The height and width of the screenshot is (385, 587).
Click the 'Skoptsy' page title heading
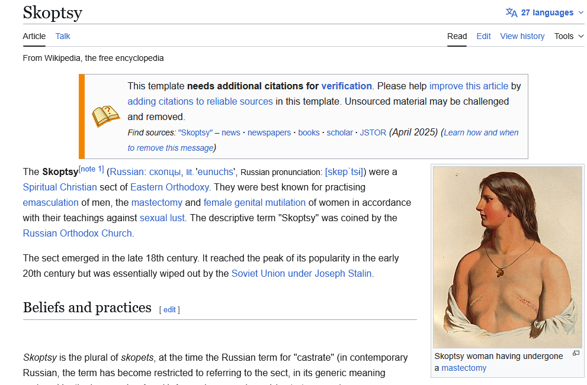[x=52, y=12]
